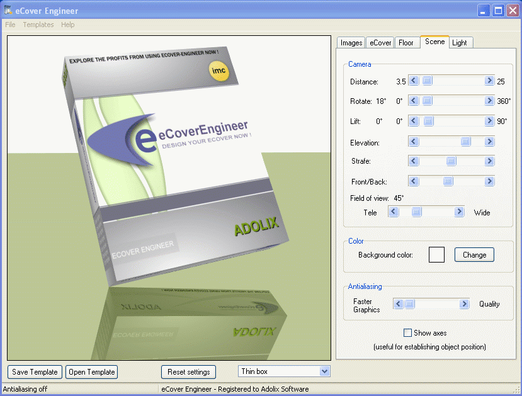The image size is (522, 396).
Task: Increase camera Distance using the right arrow
Action: [490, 81]
